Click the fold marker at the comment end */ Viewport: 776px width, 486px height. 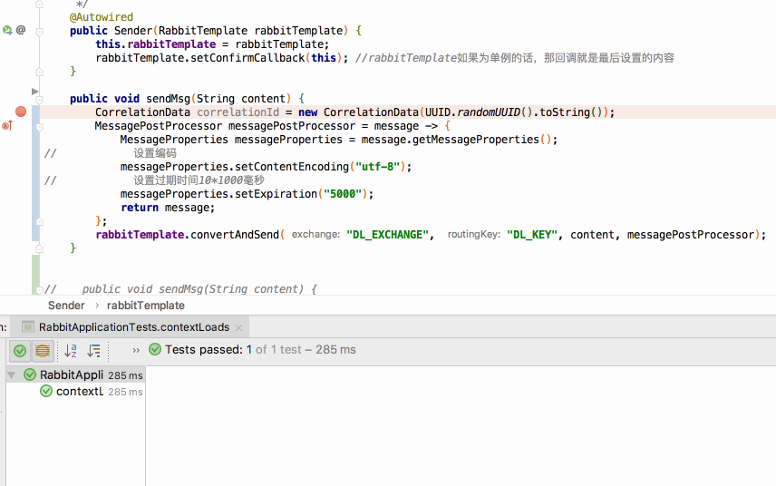[40, 5]
